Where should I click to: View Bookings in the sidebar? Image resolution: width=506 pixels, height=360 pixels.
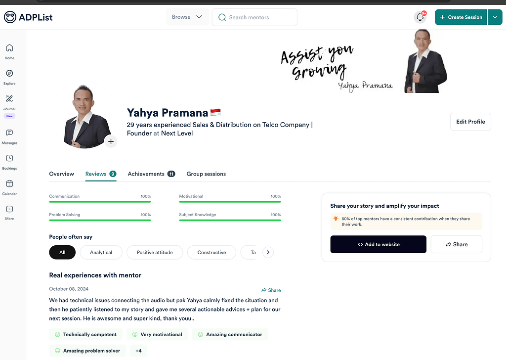9,162
